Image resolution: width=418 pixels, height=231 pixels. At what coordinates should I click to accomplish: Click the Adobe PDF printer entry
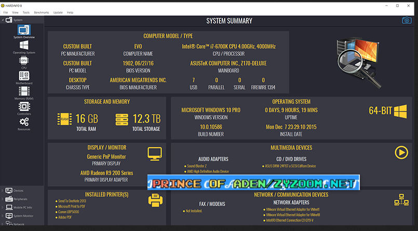pyautogui.click(x=65, y=217)
